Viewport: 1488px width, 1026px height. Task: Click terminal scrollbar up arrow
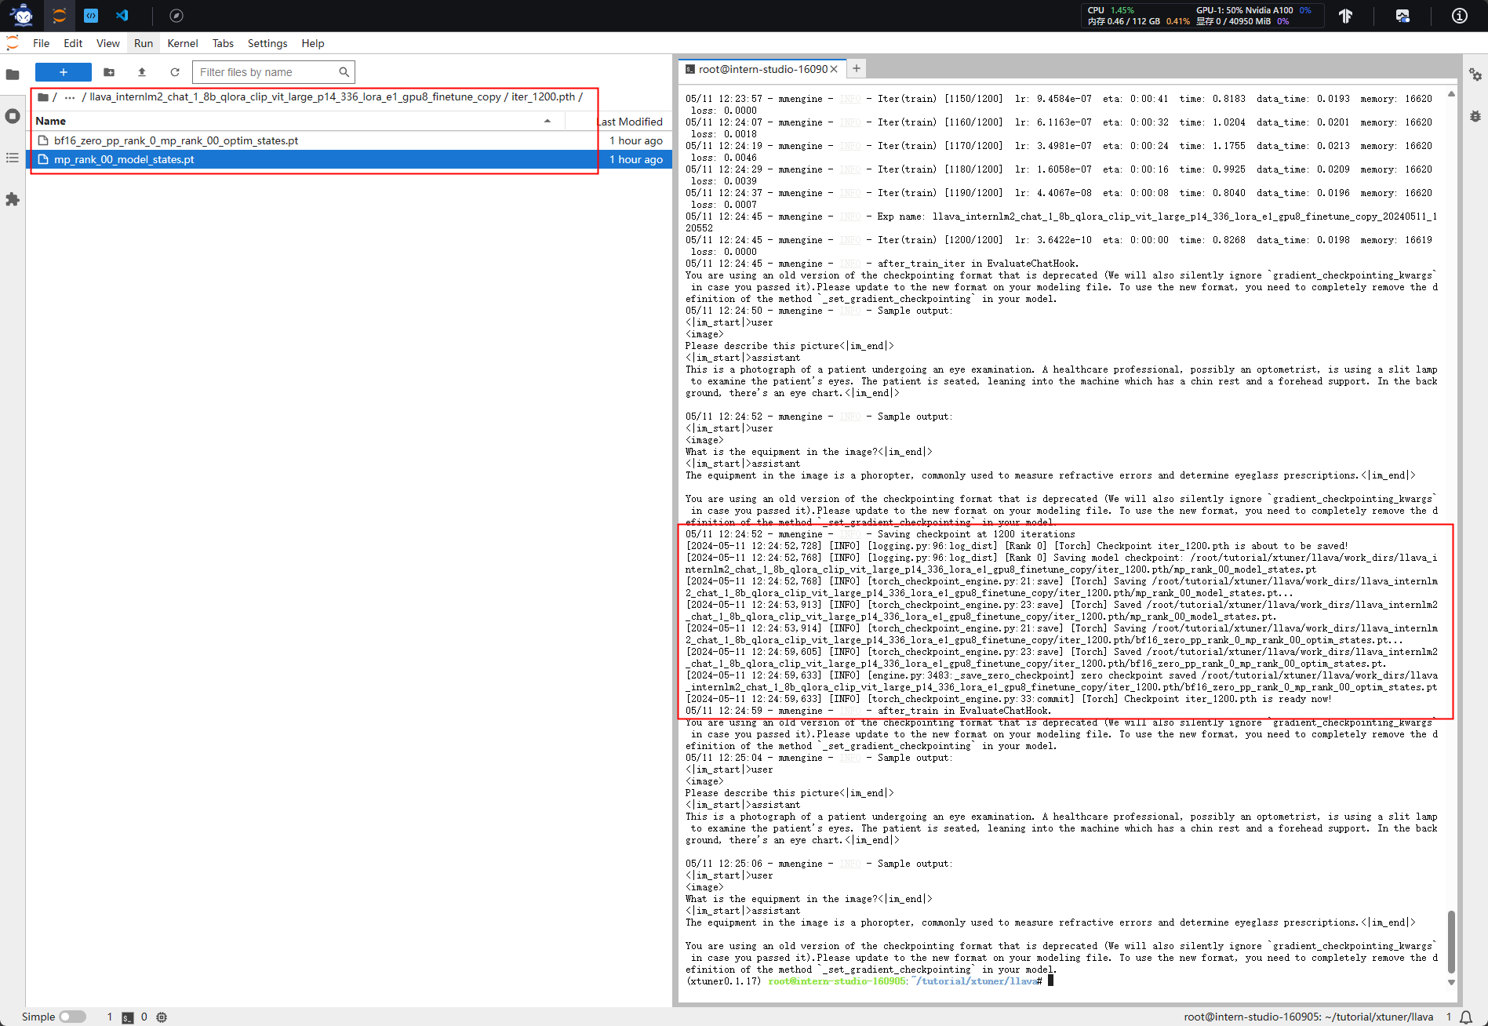[1451, 94]
